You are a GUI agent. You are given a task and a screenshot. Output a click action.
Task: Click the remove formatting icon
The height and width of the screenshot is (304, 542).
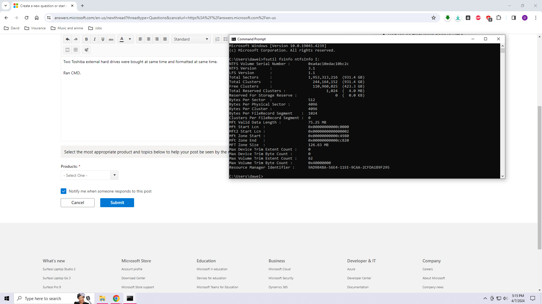coord(87,50)
